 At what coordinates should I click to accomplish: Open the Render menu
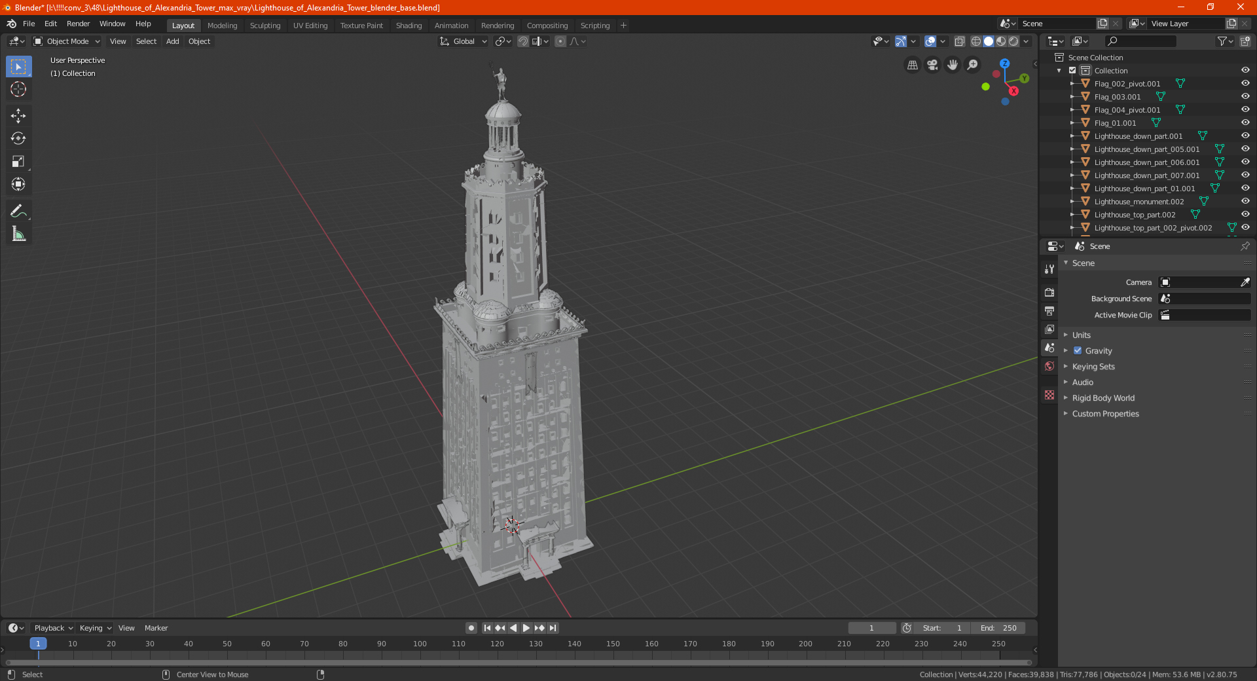click(78, 24)
